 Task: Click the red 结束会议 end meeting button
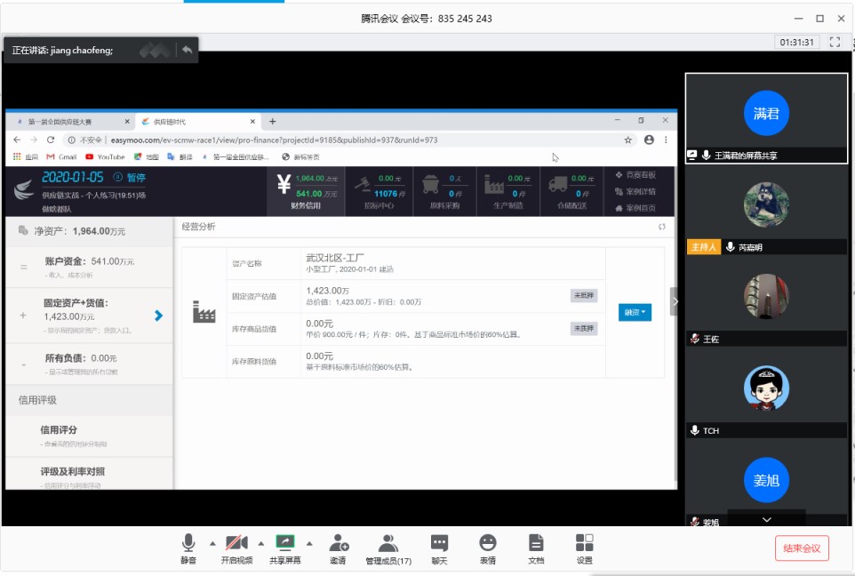point(802,548)
